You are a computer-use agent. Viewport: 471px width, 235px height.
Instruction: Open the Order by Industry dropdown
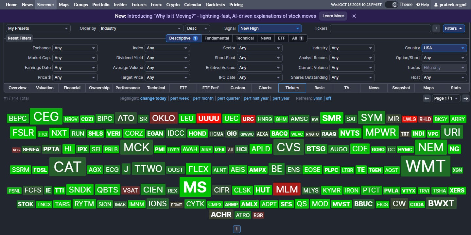141,28
